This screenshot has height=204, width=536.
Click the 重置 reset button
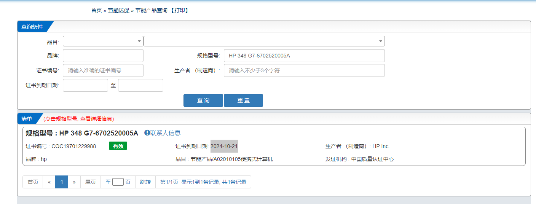[x=243, y=100]
